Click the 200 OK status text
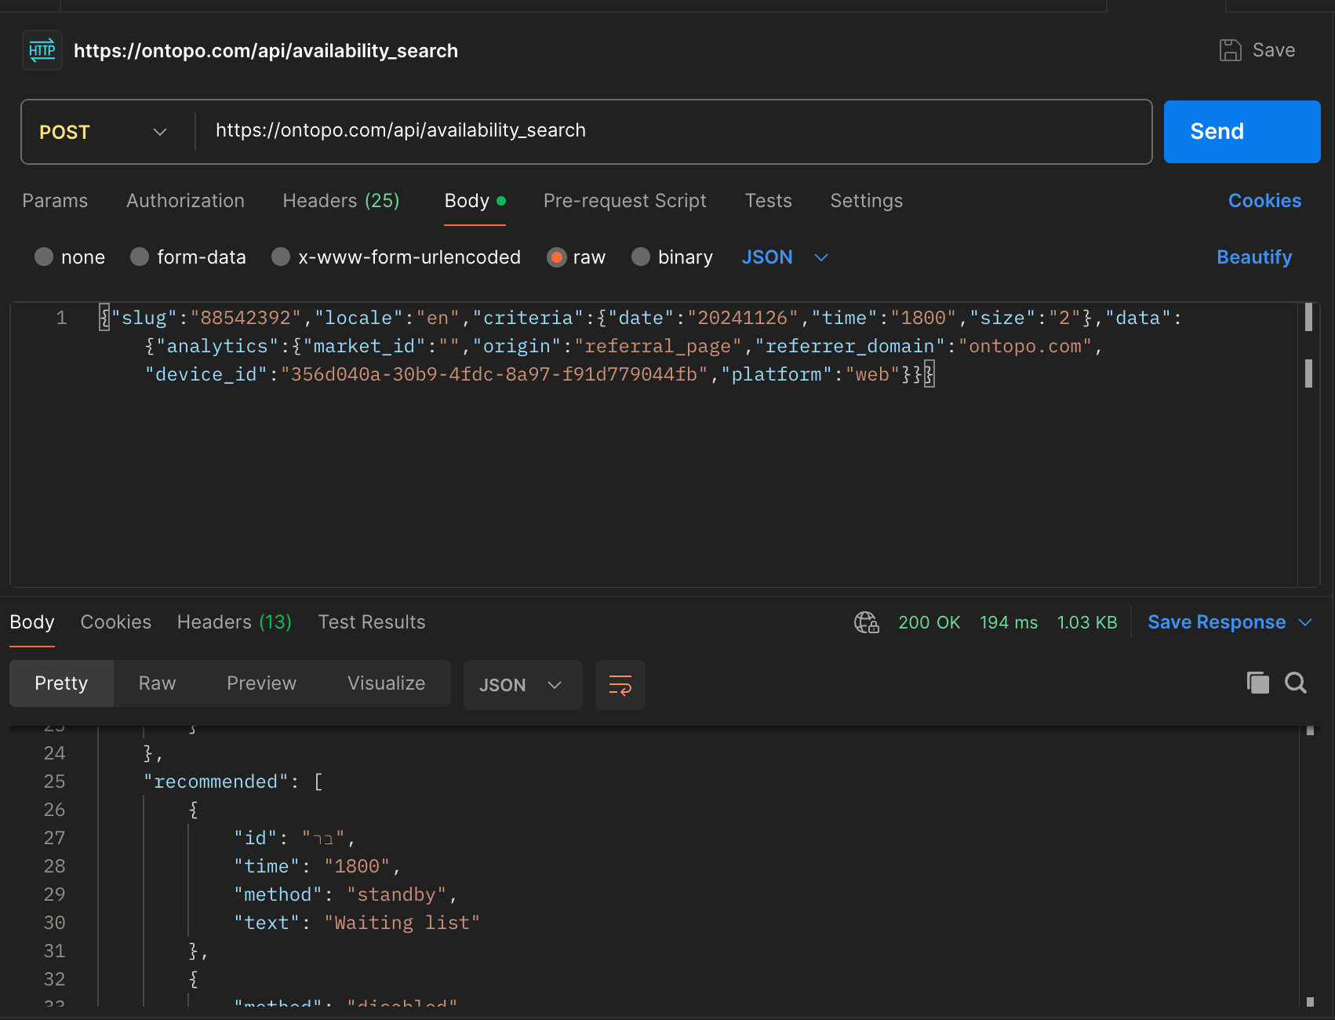 pyautogui.click(x=929, y=622)
